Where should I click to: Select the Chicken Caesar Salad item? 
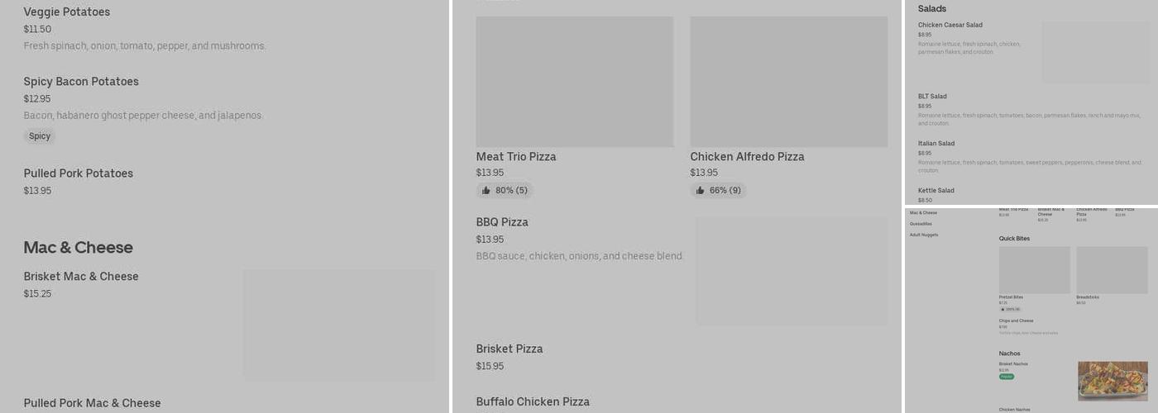click(950, 25)
